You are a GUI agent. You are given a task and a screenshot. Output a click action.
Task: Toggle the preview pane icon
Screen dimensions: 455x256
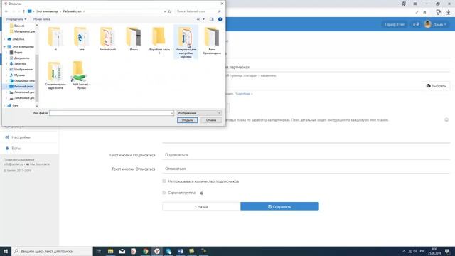[x=212, y=19]
